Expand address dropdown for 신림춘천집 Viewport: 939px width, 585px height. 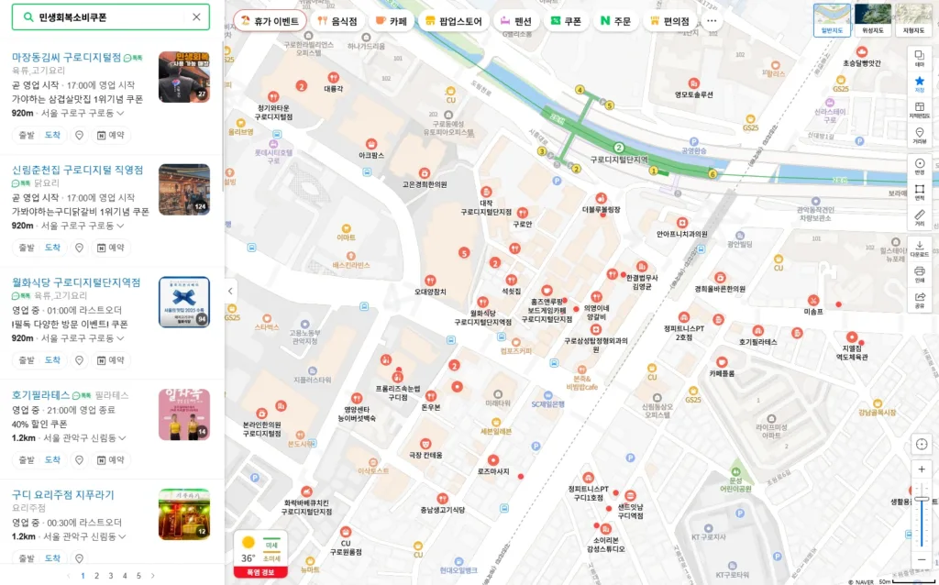point(121,226)
